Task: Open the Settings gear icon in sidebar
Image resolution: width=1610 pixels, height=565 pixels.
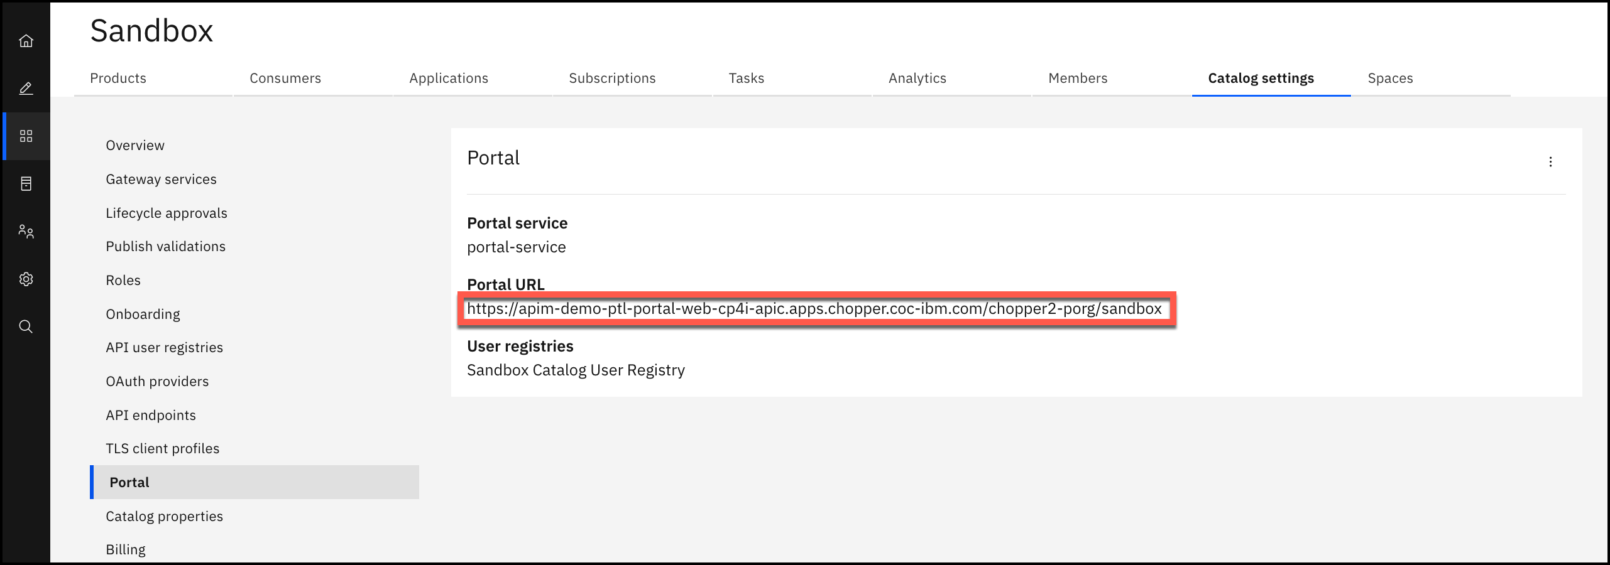Action: [x=26, y=279]
